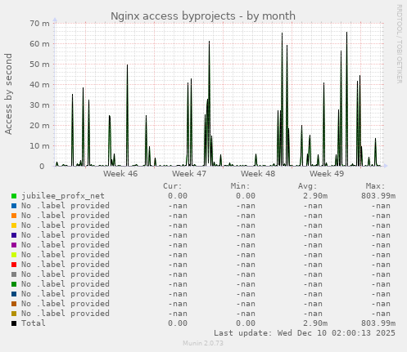Click the 'Last update: Wed Dec 10 02:00:13 2025' text

coord(305,333)
